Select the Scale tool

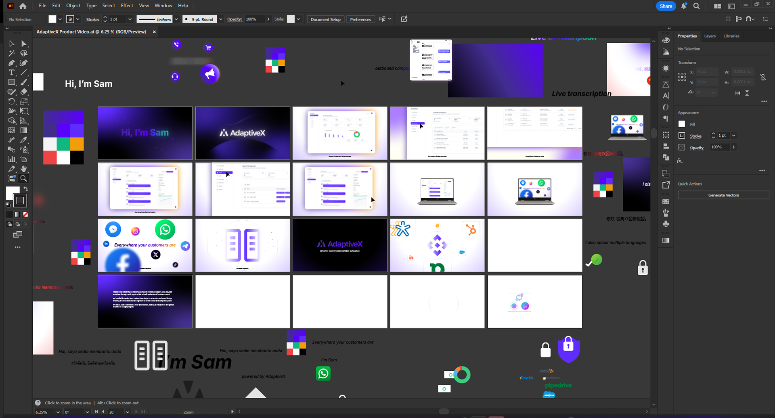click(24, 101)
